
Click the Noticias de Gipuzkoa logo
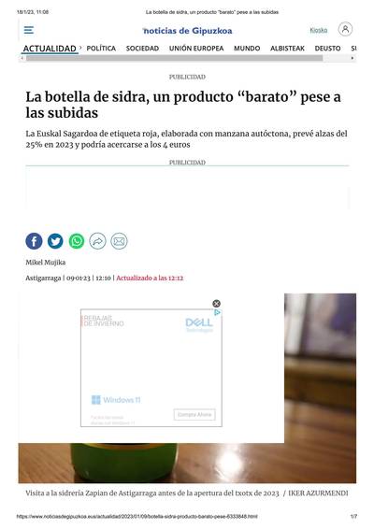coord(187,31)
